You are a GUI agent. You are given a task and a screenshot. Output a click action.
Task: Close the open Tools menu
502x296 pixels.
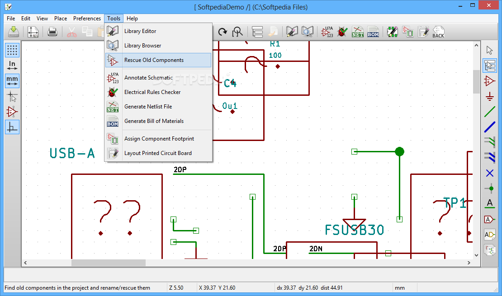click(114, 18)
